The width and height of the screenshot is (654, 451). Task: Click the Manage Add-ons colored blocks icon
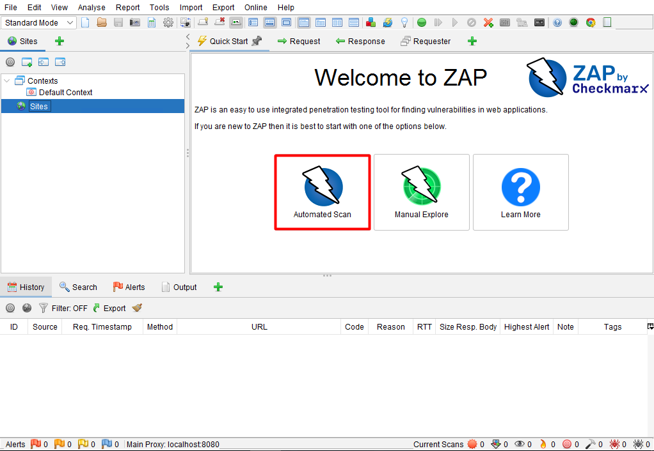371,22
